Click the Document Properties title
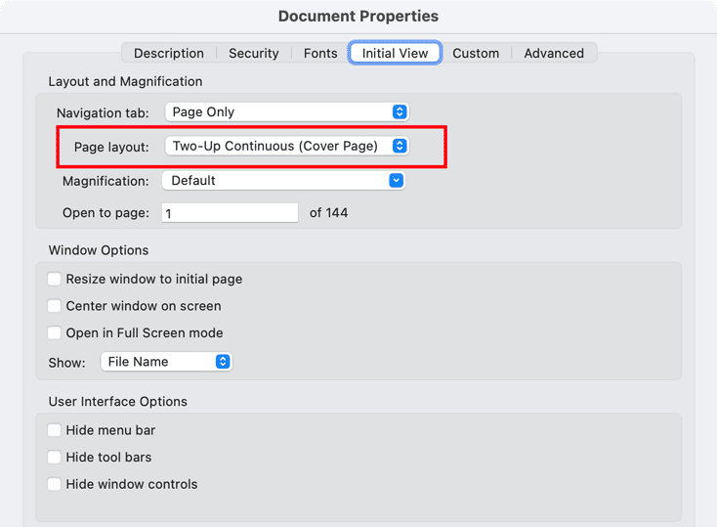The width and height of the screenshot is (717, 527). click(358, 16)
